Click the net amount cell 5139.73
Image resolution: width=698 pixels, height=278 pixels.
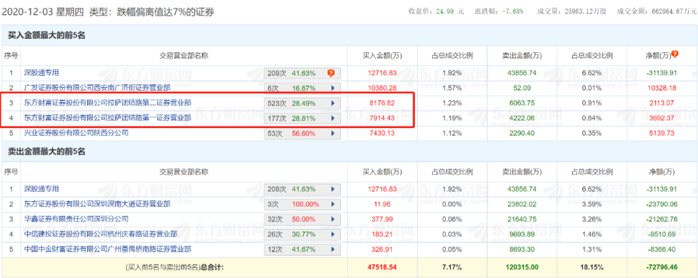tap(662, 133)
